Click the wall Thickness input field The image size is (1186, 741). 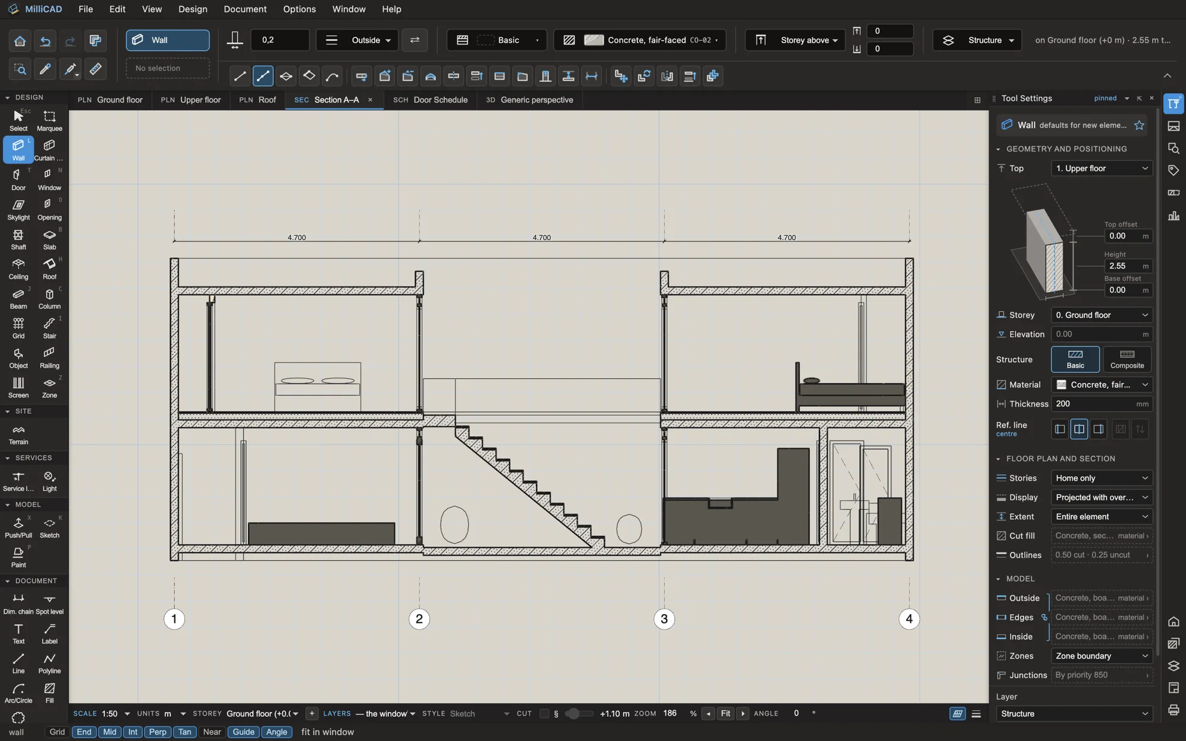pos(1102,404)
